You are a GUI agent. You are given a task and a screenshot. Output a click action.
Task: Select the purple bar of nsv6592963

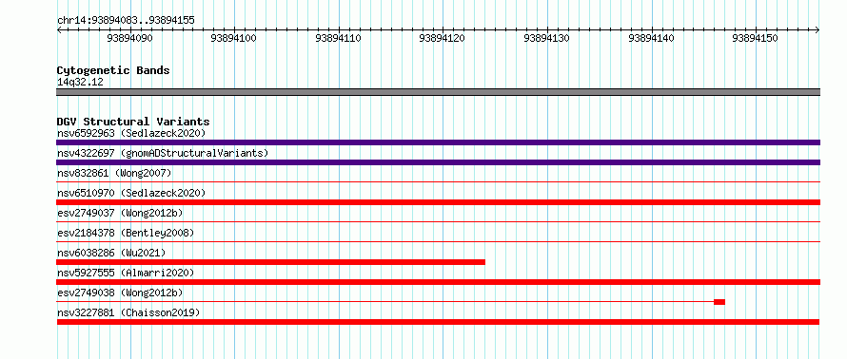pos(438,142)
